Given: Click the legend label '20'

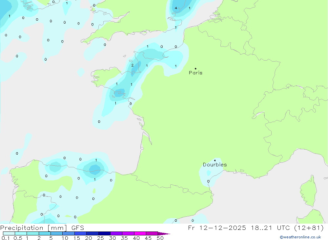Looking at the screenshot, I should [89, 238].
